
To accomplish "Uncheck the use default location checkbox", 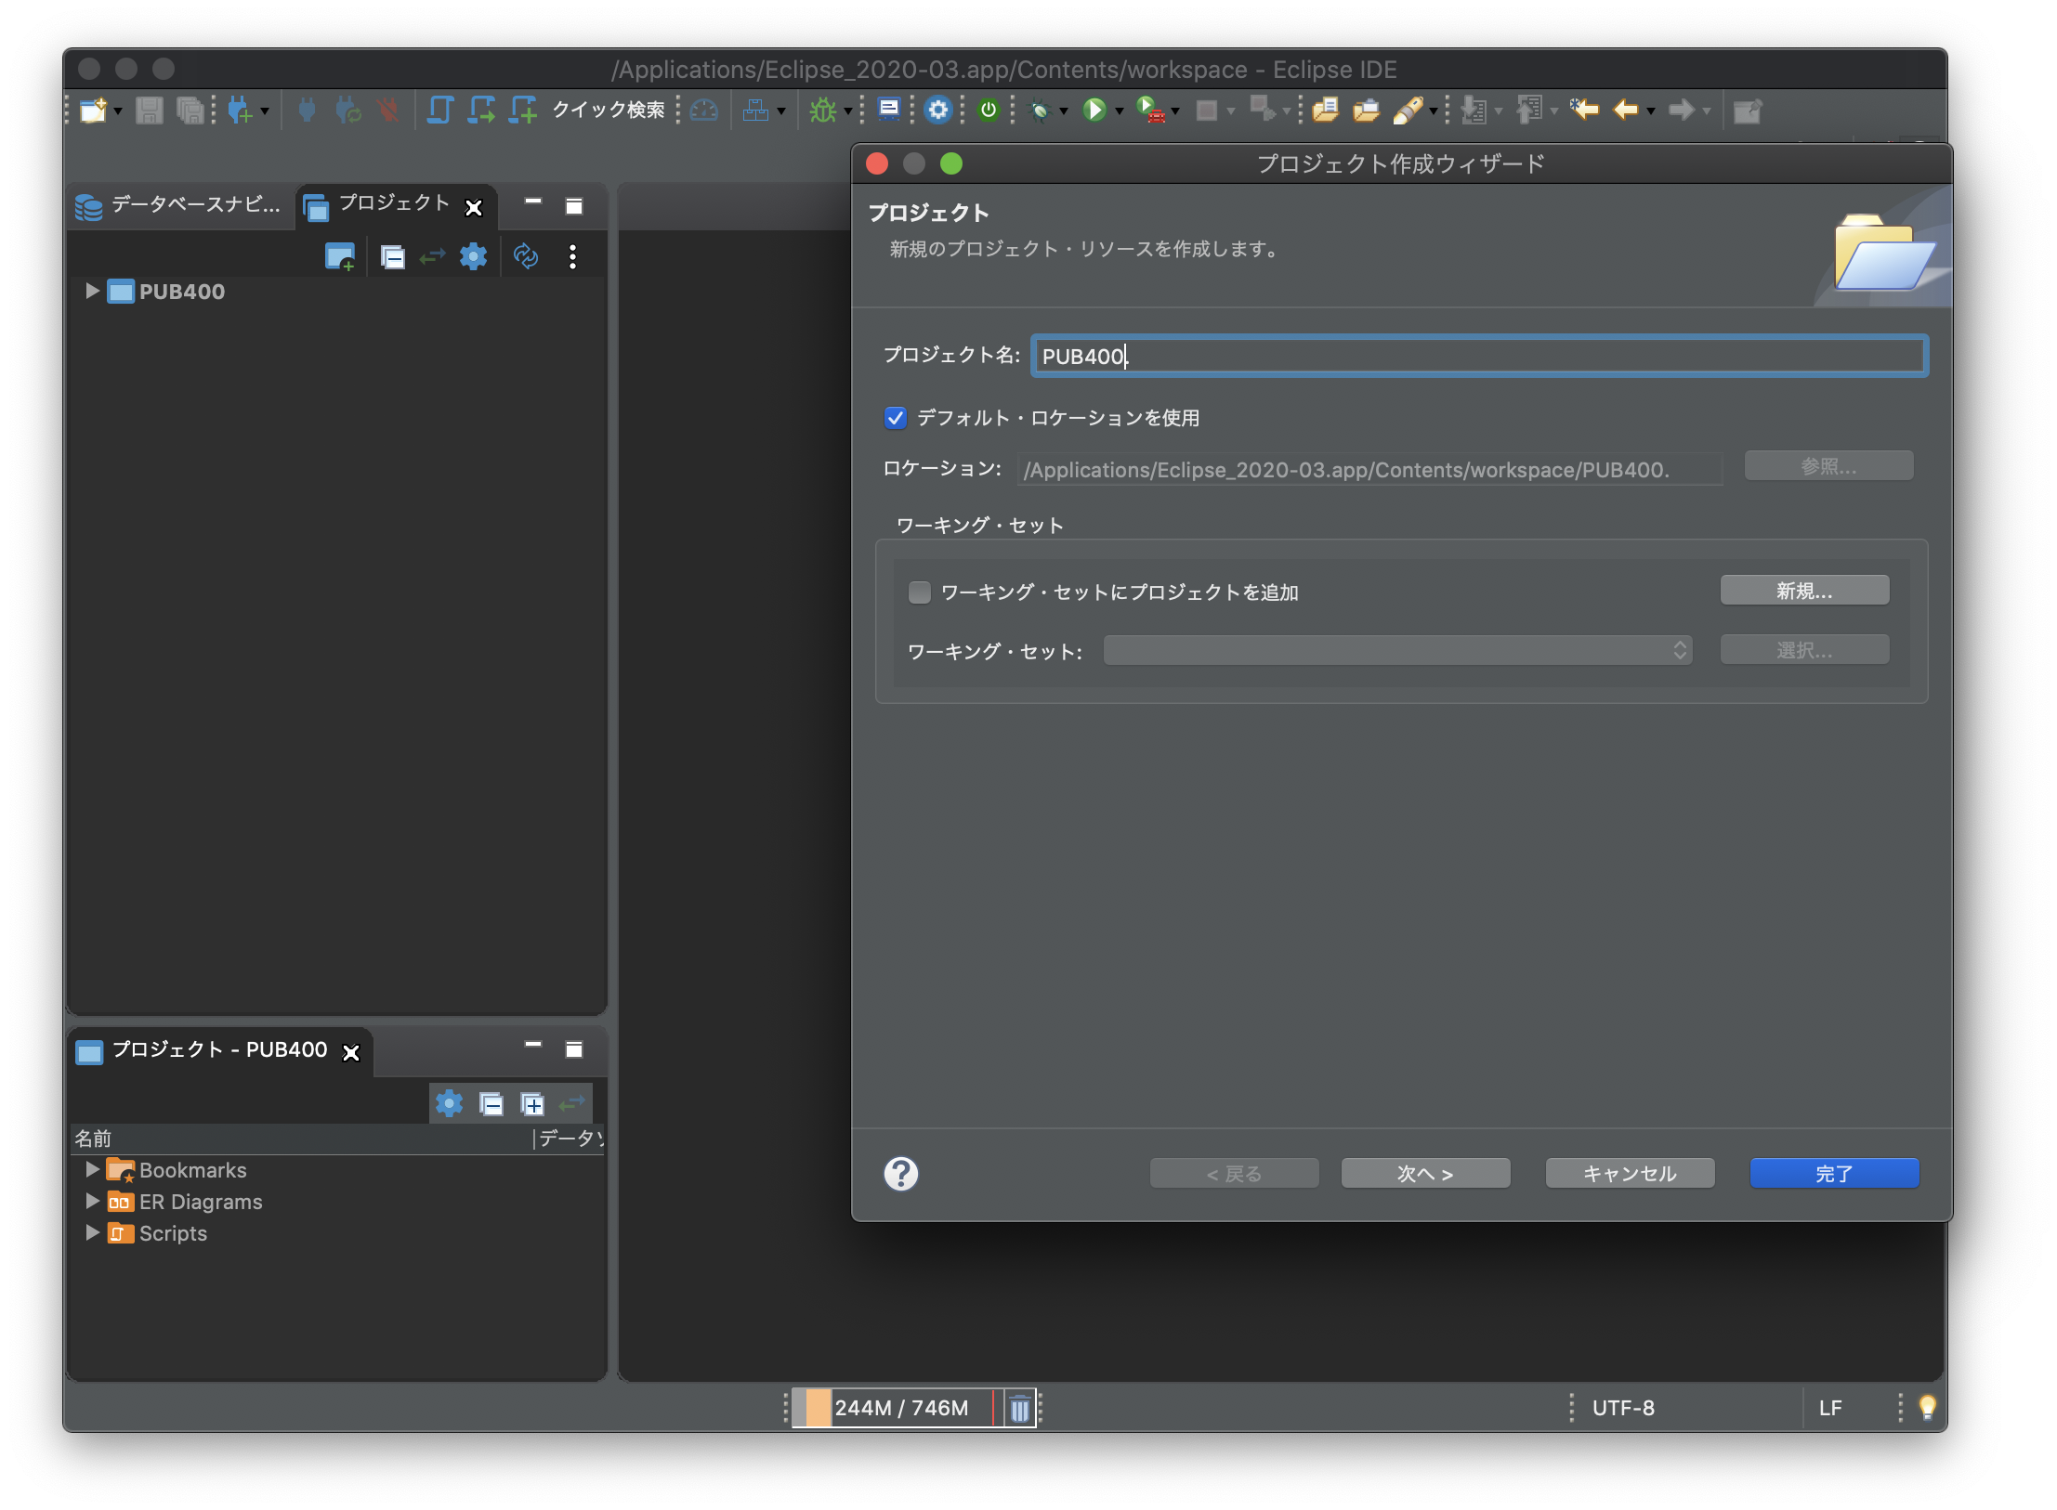I will point(895,418).
